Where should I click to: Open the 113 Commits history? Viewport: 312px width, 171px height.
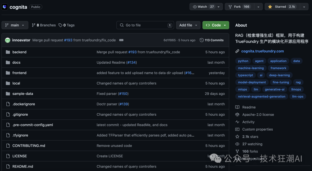[211, 40]
